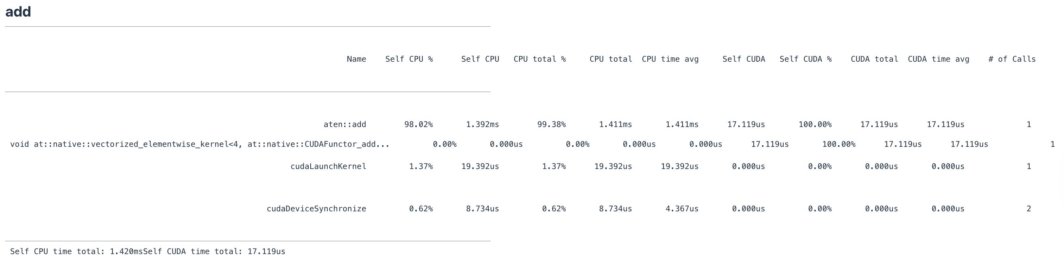Click the "# of Calls" column header
1064x267 pixels.
pos(1011,59)
